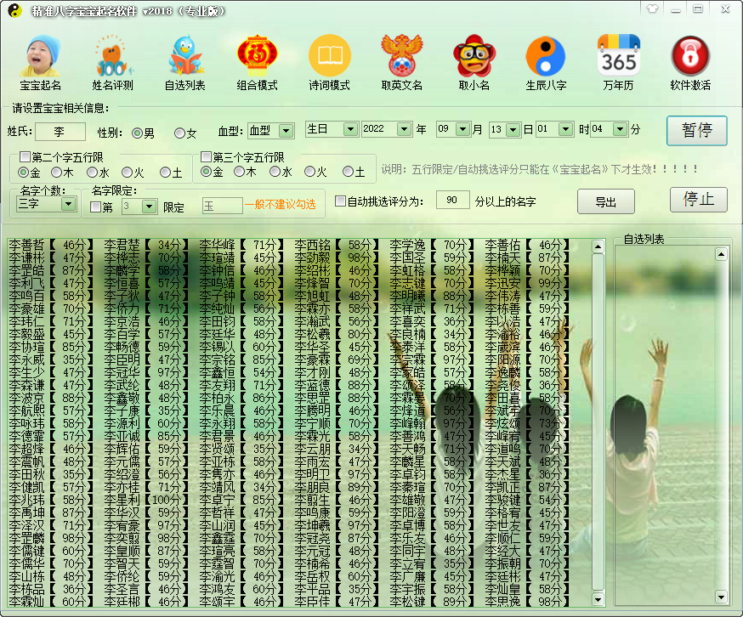The width and height of the screenshot is (743, 617).
Task: Click the 停止 stop button
Action: [699, 200]
